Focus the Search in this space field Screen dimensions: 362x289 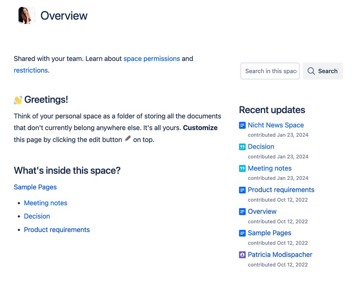(270, 71)
